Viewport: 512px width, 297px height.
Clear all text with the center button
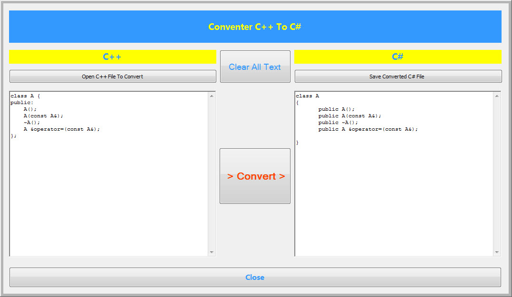pos(255,67)
